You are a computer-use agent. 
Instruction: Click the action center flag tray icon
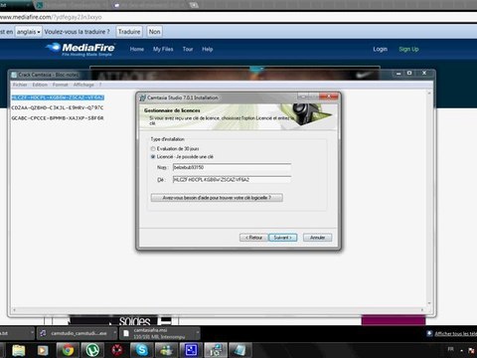472,350
